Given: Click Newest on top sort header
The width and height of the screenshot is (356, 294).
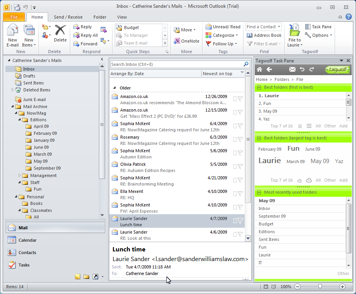Looking at the screenshot, I should (223, 74).
